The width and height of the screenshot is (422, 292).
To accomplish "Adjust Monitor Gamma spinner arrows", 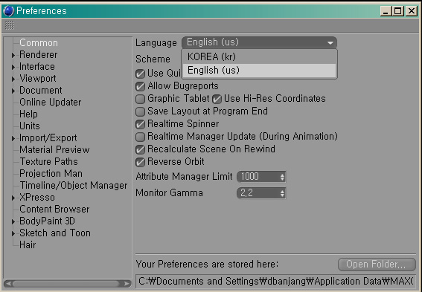I will [282, 193].
